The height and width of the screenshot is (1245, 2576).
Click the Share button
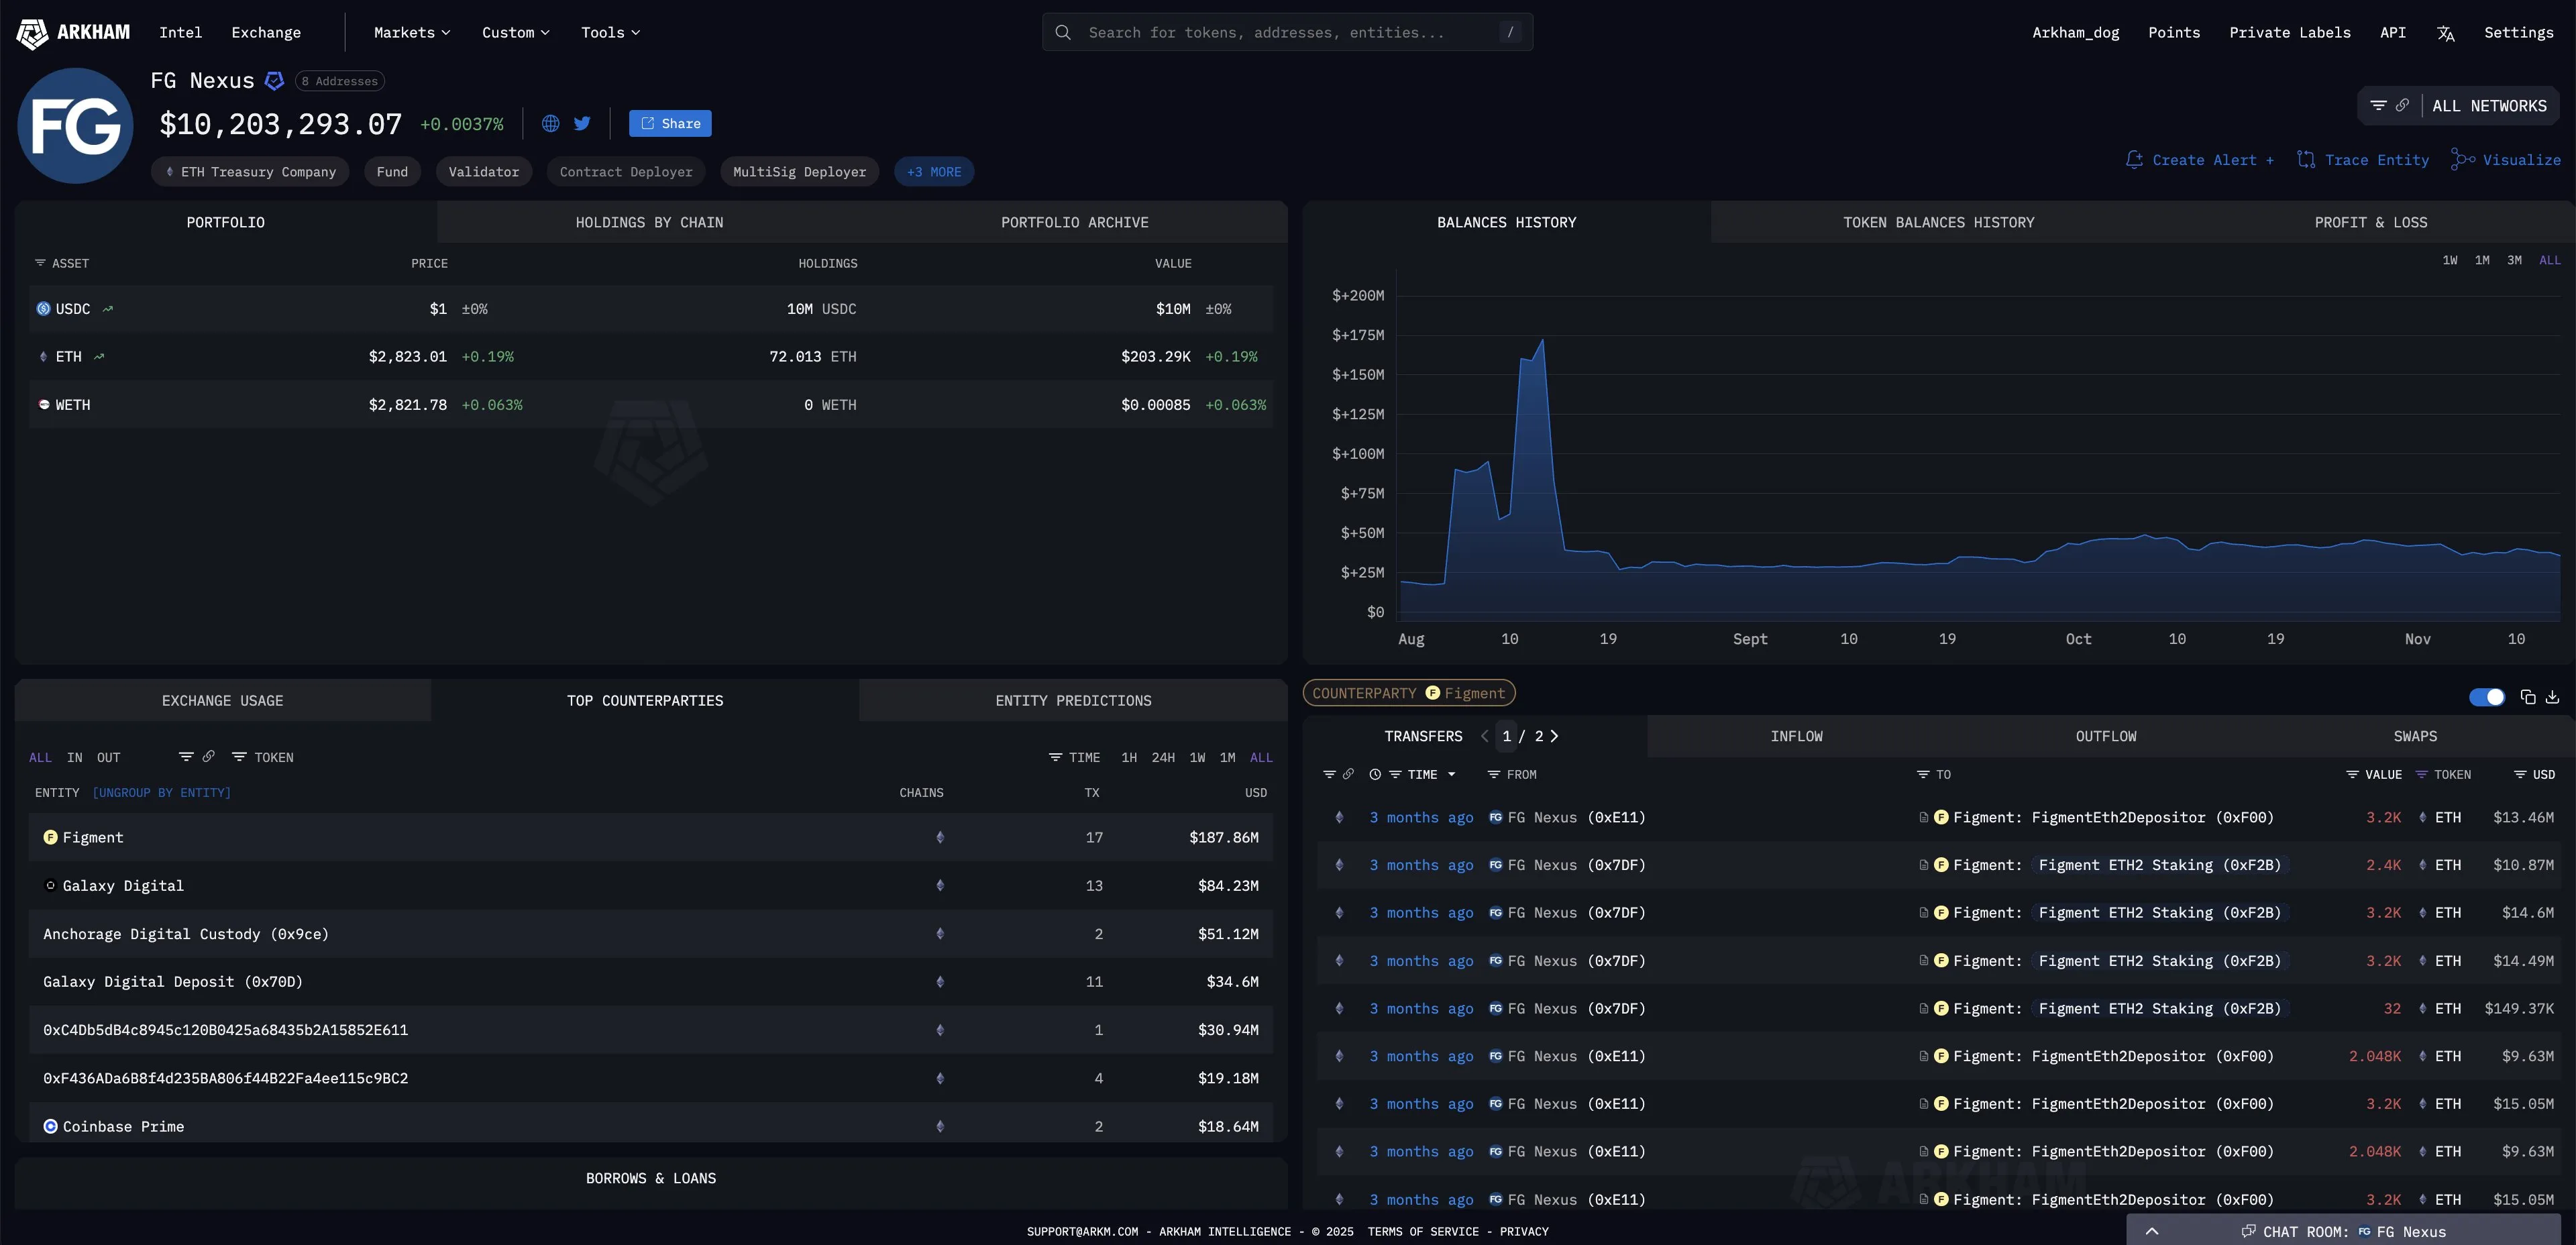670,123
